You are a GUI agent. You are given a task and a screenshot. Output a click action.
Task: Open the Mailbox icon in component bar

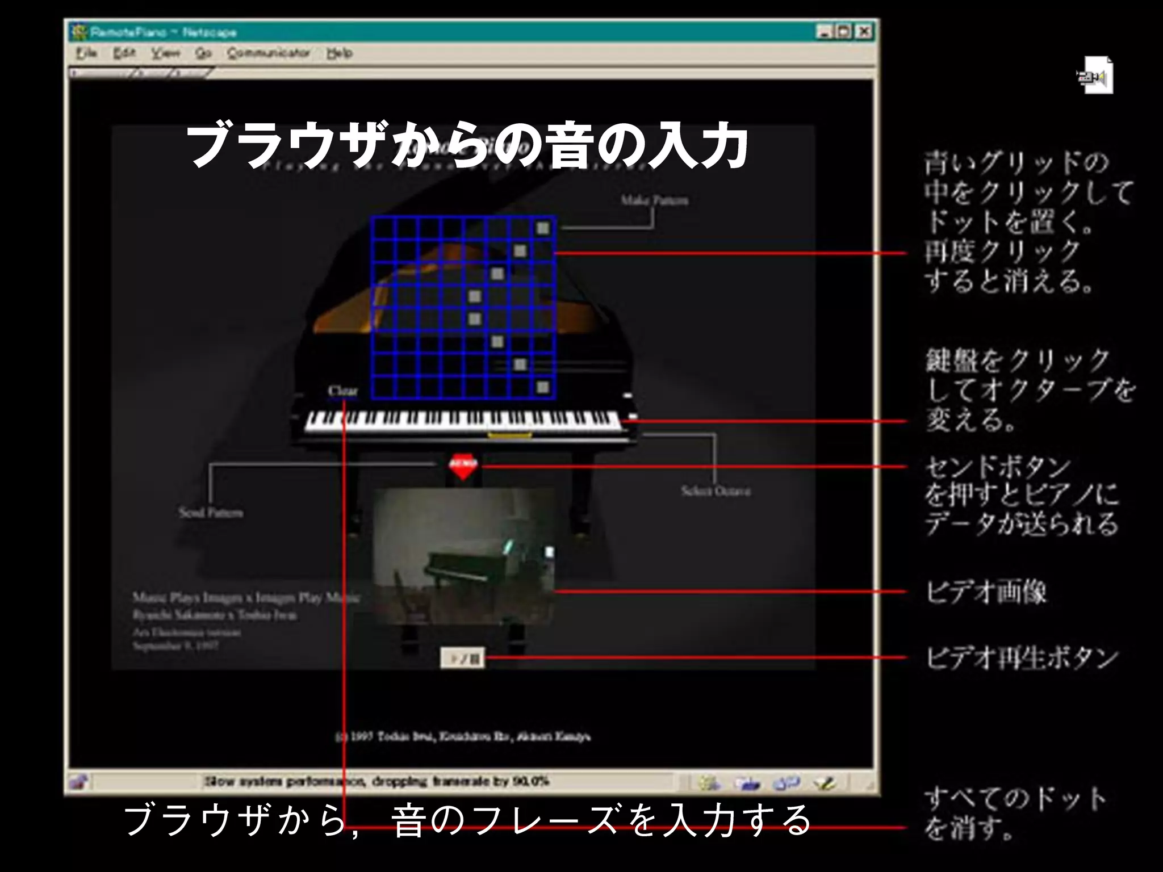pyautogui.click(x=747, y=783)
